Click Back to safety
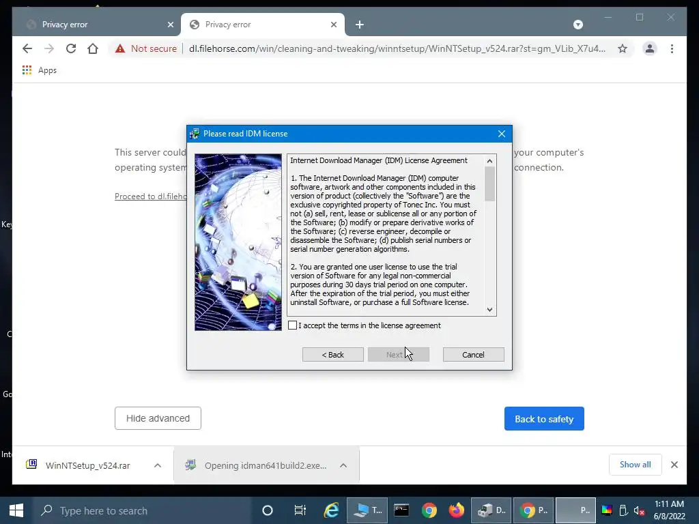 pyautogui.click(x=544, y=419)
